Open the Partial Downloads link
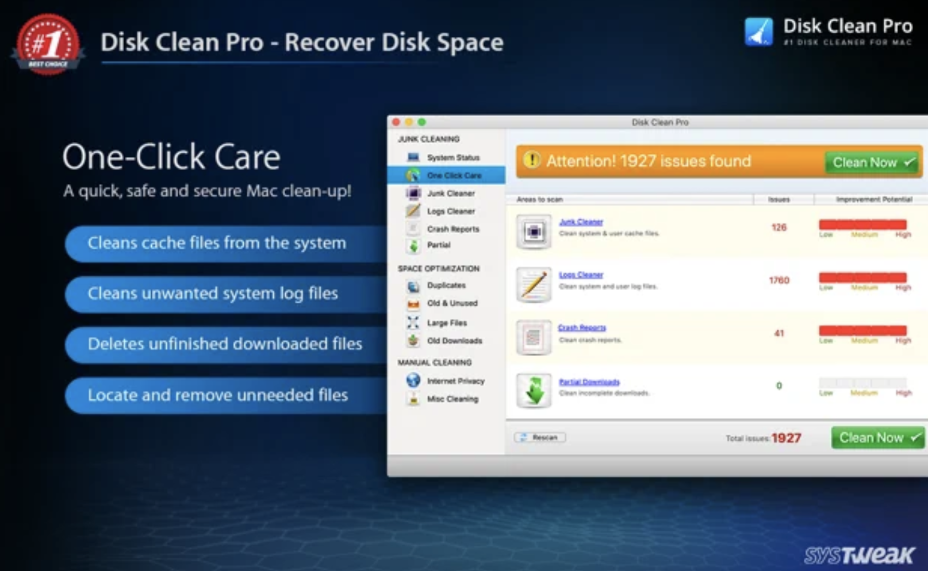Screen dimensions: 928x571 (x=589, y=381)
